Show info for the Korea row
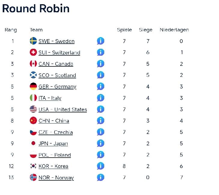The image size is (219, 195). [100, 166]
